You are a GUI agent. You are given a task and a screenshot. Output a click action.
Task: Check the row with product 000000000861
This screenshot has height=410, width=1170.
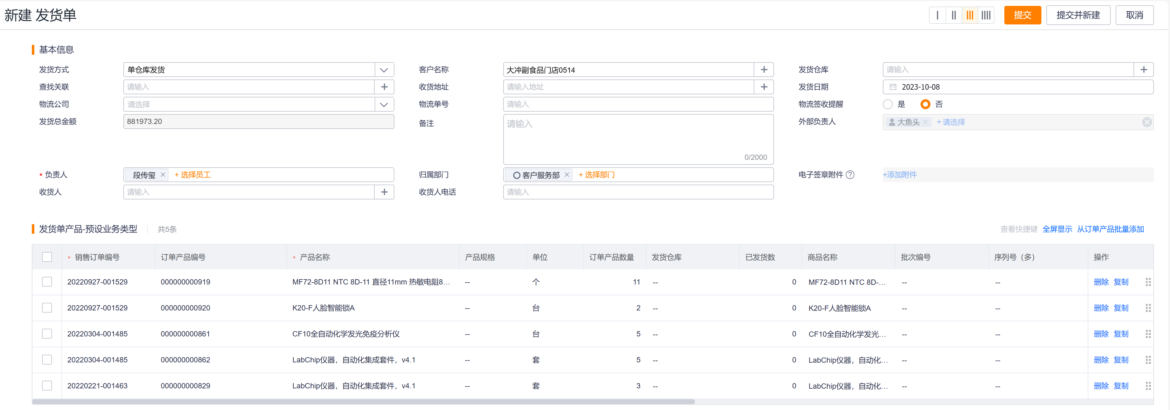coord(47,334)
